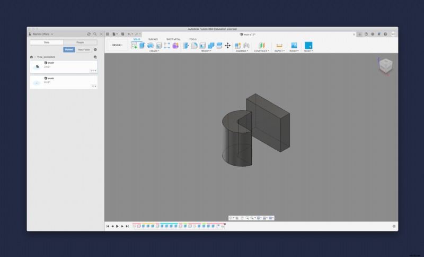Click the Offset Plane Construct icon

(x=261, y=46)
